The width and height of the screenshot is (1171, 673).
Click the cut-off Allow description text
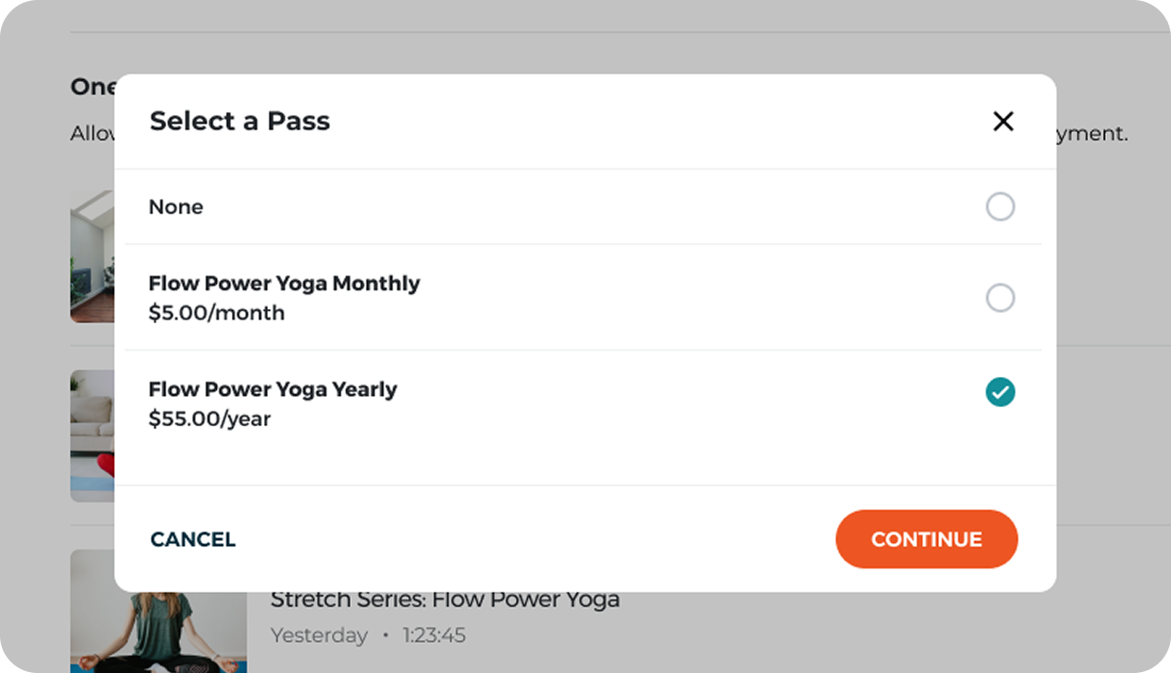pos(91,134)
